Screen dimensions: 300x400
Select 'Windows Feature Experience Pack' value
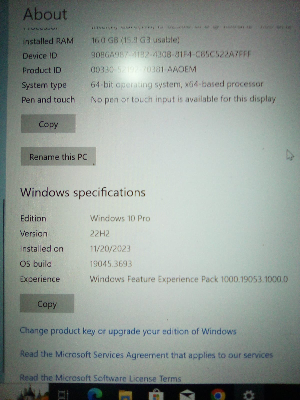point(189,279)
